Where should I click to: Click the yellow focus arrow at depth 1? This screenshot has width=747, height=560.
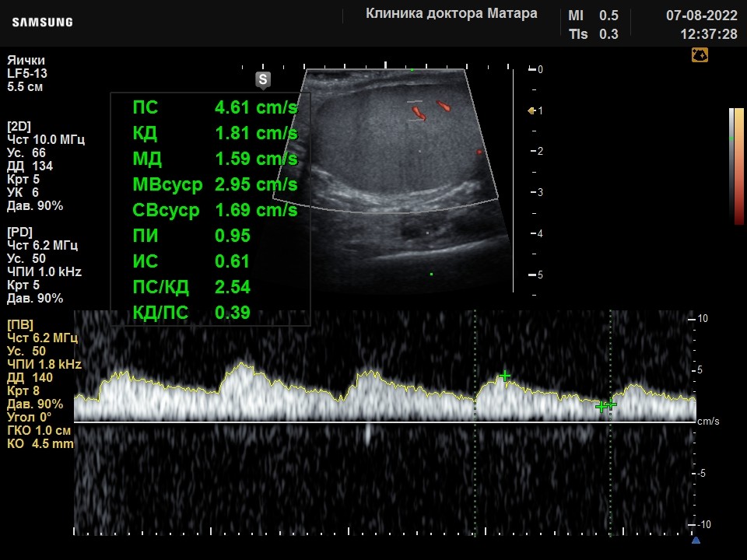pos(531,111)
